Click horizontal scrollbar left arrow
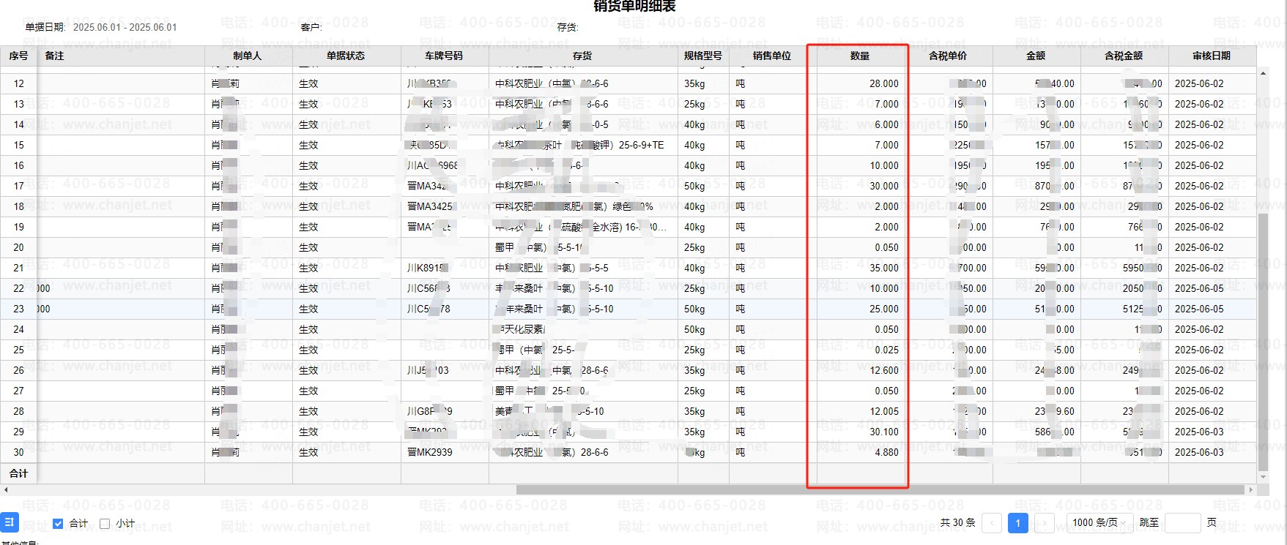This screenshot has height=545, width=1287. (6, 490)
